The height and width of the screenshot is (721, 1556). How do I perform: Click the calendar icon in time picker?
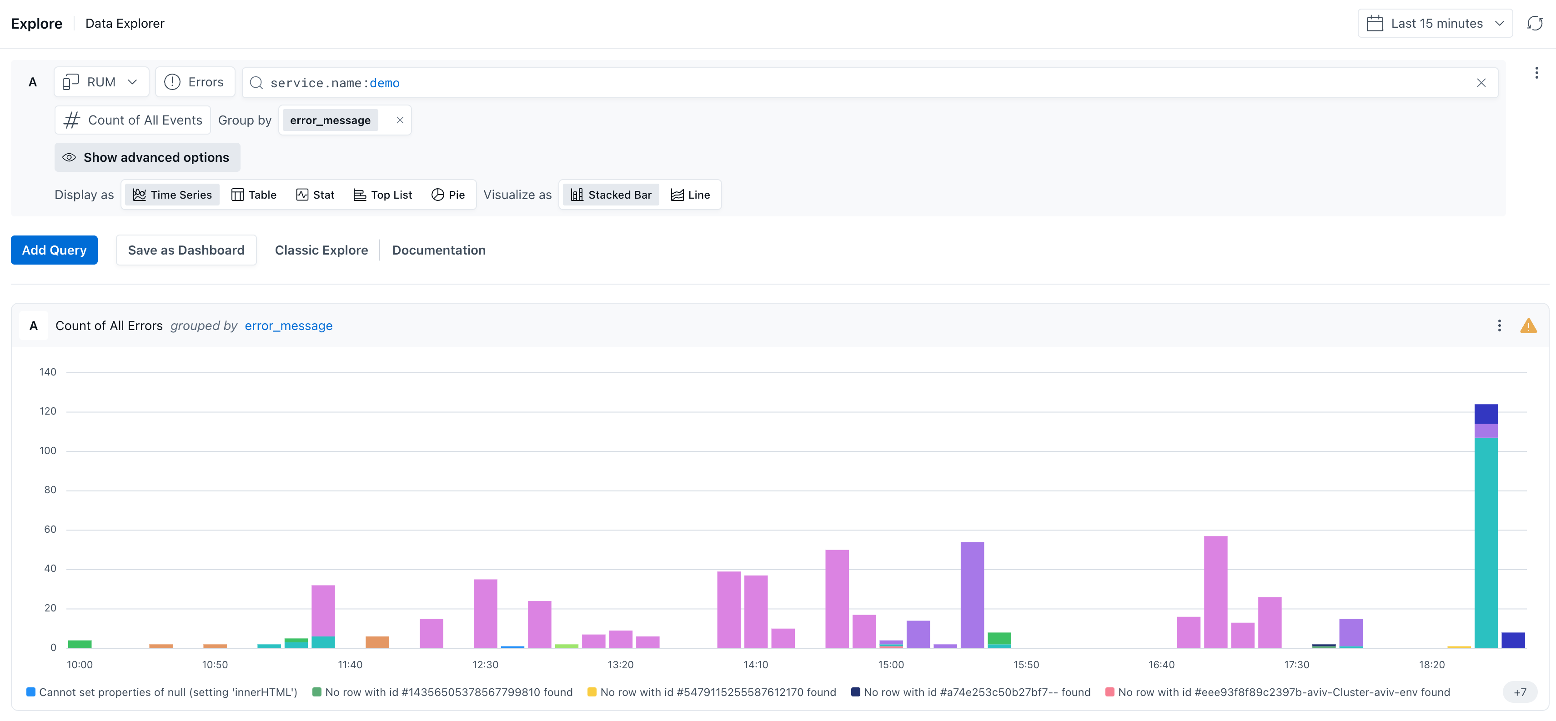pyautogui.click(x=1375, y=24)
